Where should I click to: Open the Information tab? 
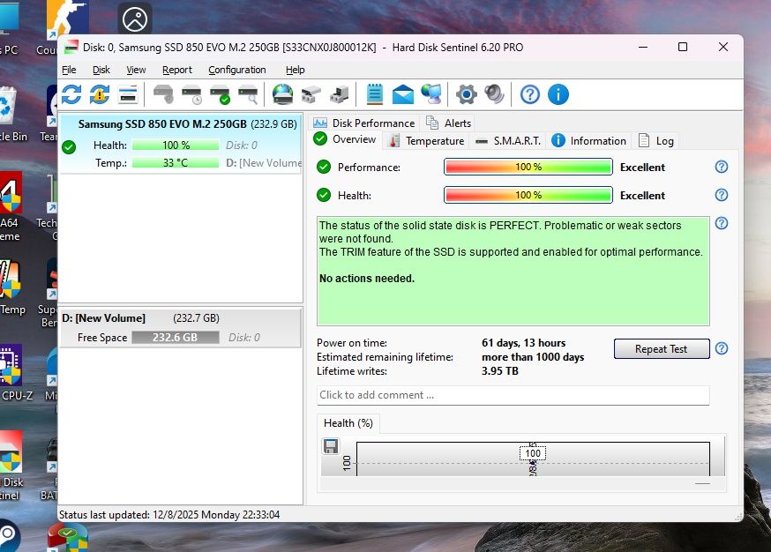coord(589,141)
